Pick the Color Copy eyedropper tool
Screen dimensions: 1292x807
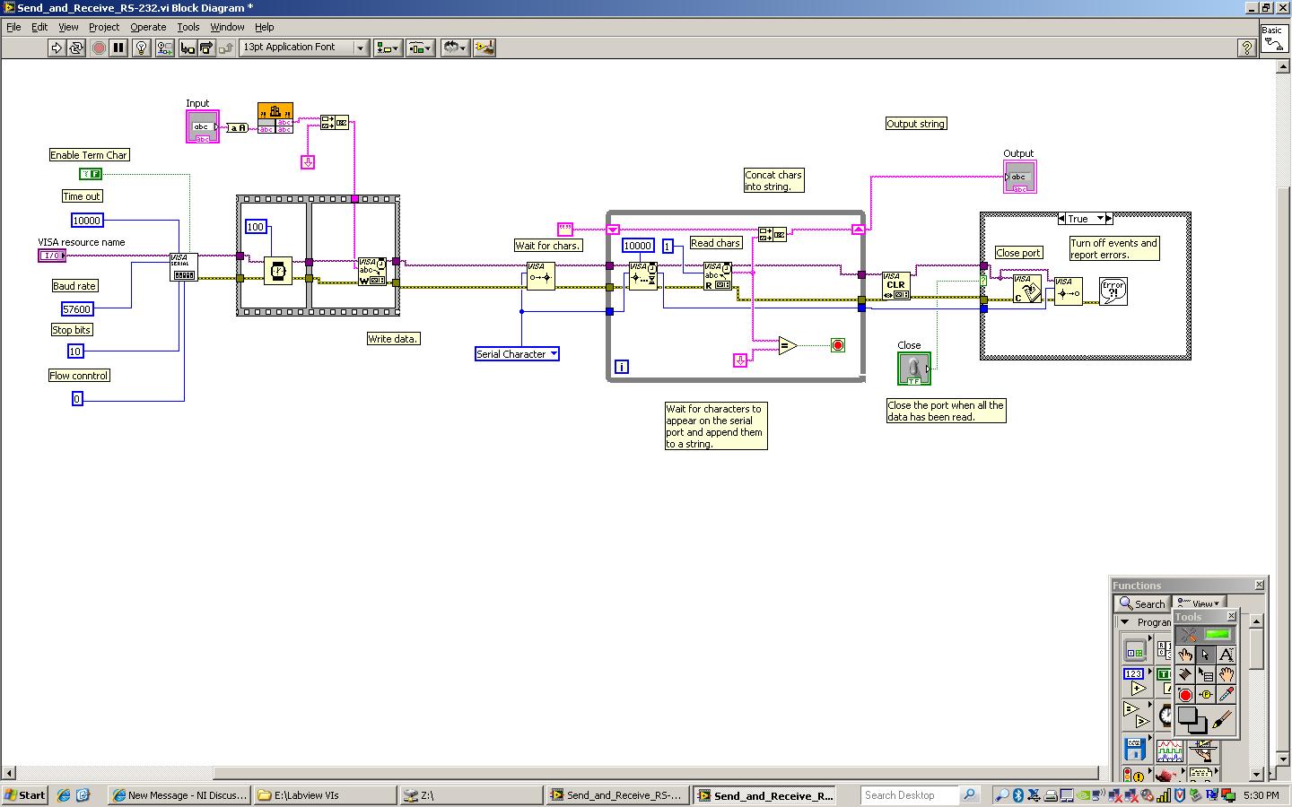(x=1226, y=695)
